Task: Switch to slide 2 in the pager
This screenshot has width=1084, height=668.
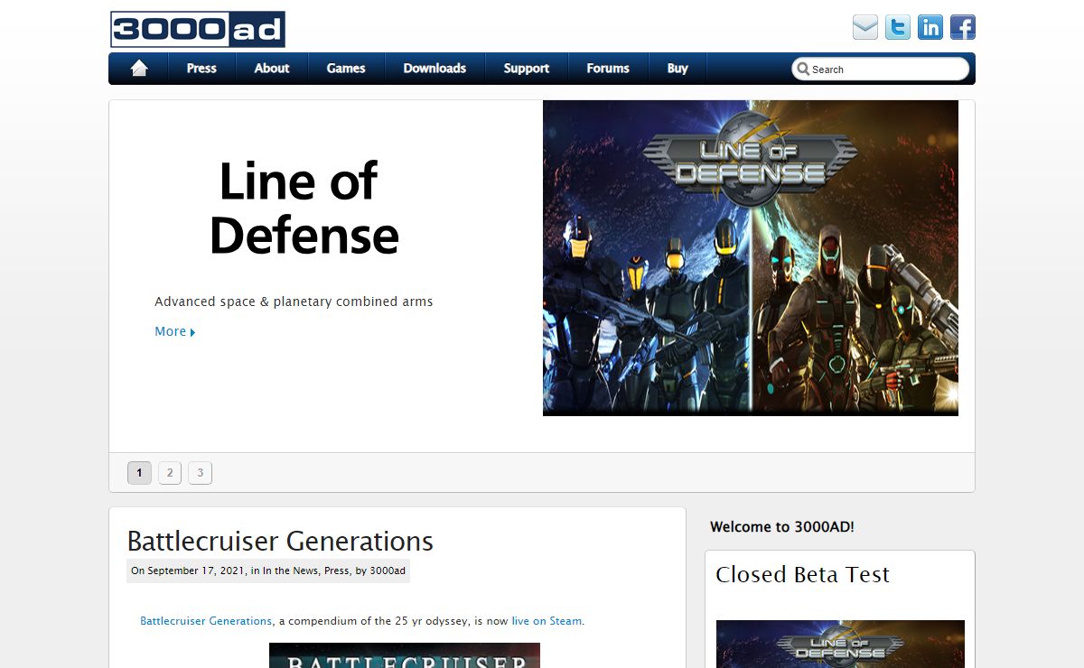Action: click(170, 473)
